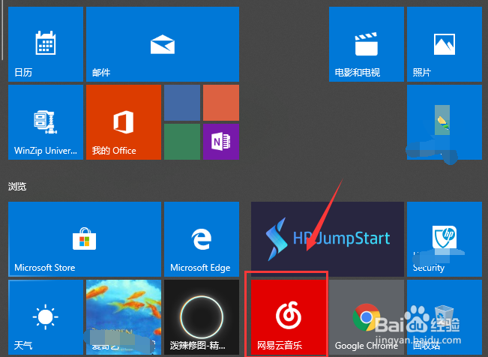Open the 回收站 recycle bin tile

click(x=445, y=317)
